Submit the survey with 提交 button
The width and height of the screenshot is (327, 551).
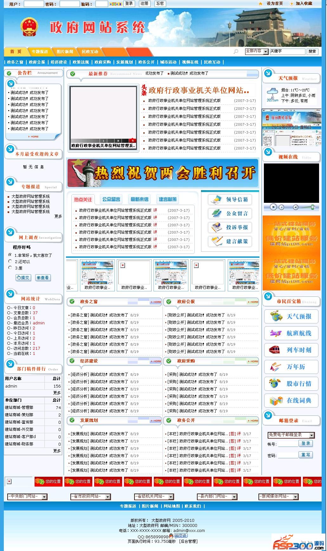[23, 278]
